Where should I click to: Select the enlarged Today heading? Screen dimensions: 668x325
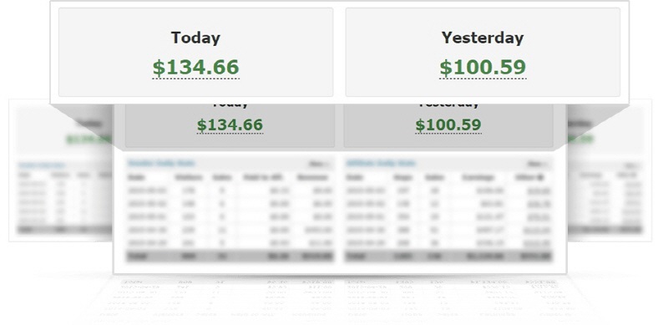196,38
